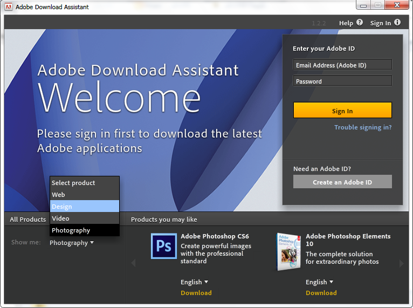This screenshot has width=413, height=308.
Task: Click the Adobe Photoshop CS6 title
Action: [x=215, y=236]
